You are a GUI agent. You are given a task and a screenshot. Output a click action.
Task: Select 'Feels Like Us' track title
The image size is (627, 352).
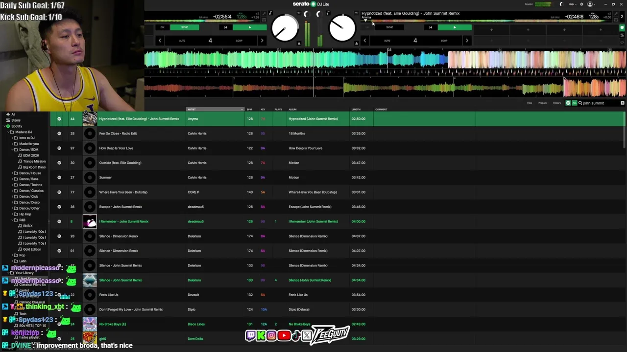pyautogui.click(x=109, y=295)
